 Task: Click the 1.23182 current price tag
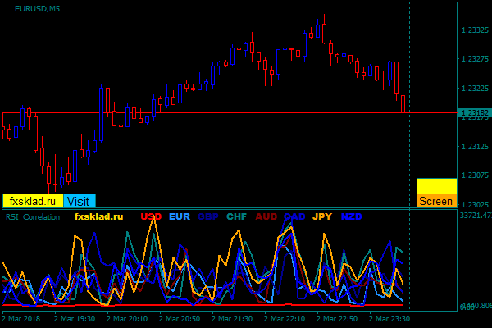tap(475, 112)
